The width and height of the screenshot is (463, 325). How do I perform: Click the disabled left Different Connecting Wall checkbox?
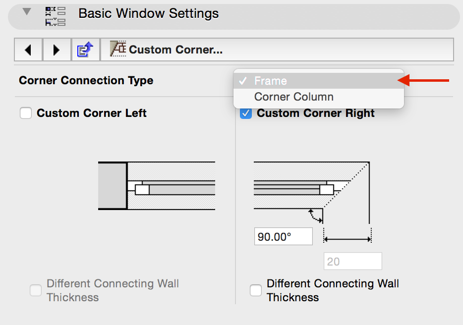click(x=36, y=290)
